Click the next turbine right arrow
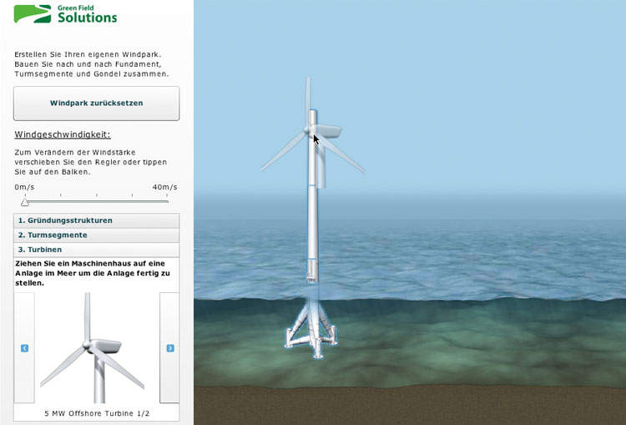Image resolution: width=626 pixels, height=425 pixels. [x=169, y=348]
